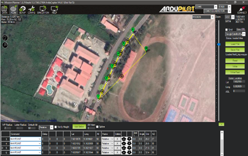This screenshot has height=156, width=248.
Task: Move waypoint row 5 up
Action: click(124, 148)
